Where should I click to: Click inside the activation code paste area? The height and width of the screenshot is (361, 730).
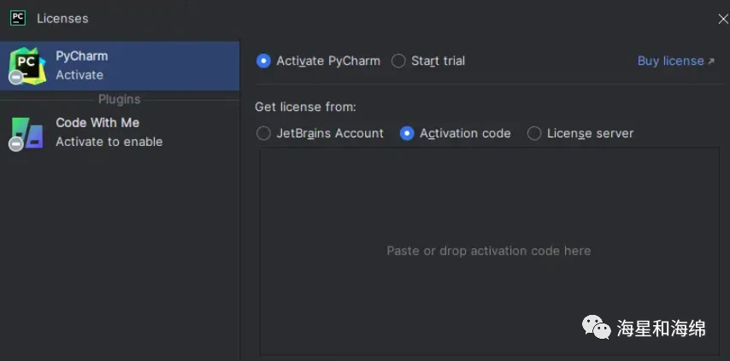[x=489, y=252]
